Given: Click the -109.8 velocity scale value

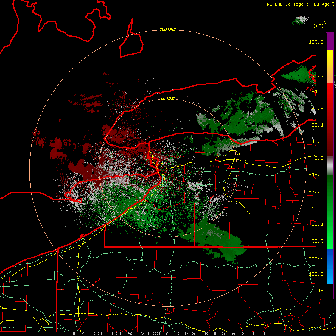Looking at the screenshot, I should tap(315, 274).
